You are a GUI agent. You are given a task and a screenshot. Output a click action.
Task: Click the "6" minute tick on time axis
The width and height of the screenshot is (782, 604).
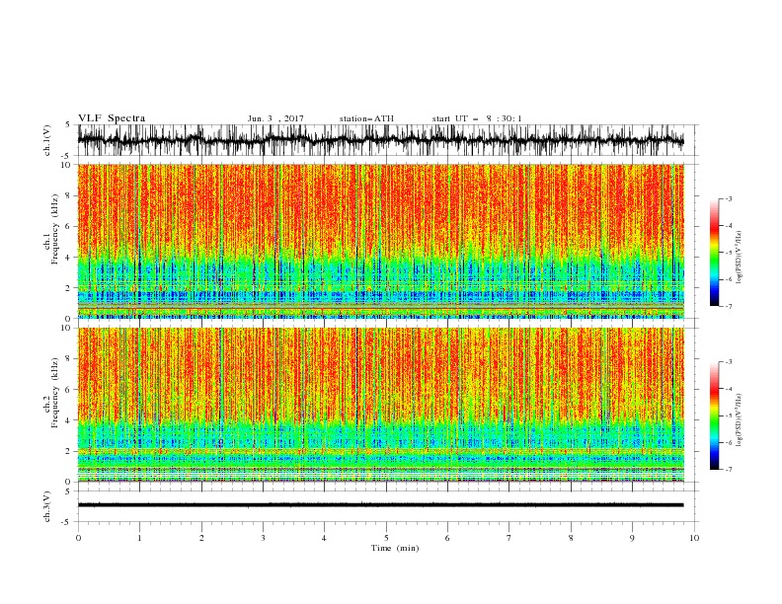pos(447,538)
